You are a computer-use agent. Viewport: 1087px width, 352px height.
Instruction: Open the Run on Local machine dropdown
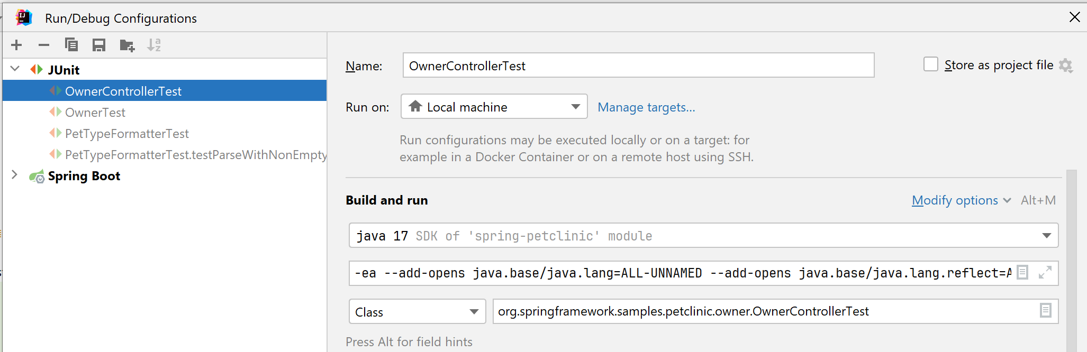[x=494, y=107]
